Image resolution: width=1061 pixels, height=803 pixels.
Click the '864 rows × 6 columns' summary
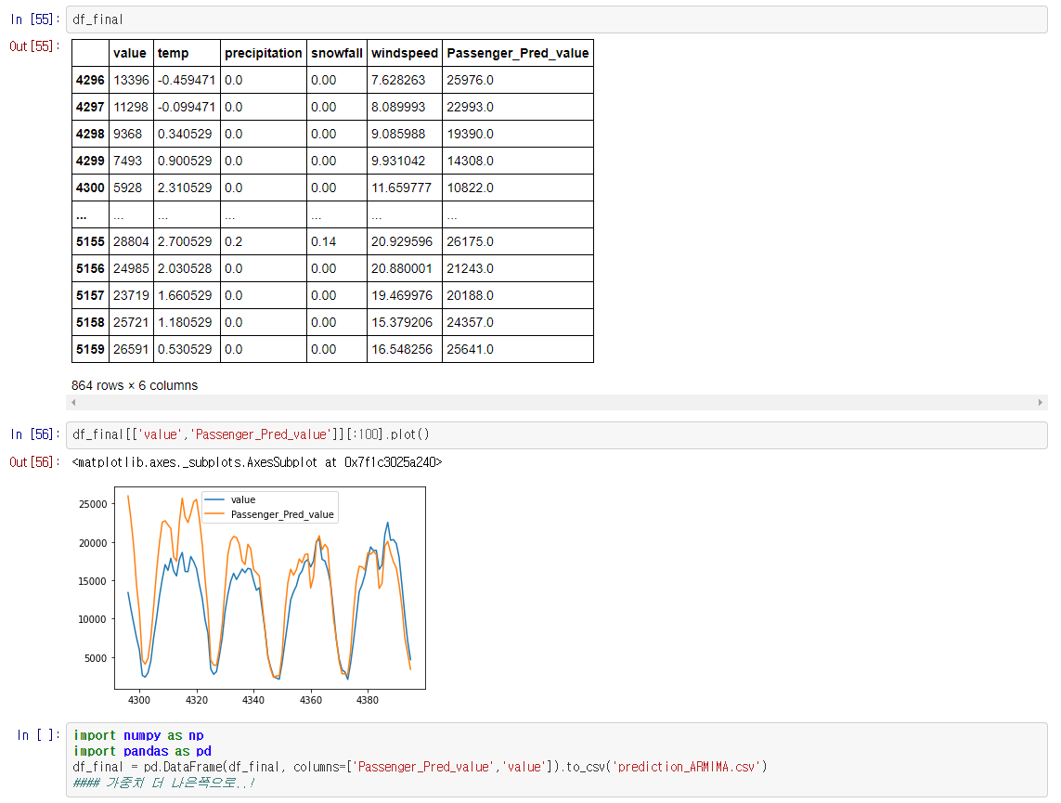[135, 385]
